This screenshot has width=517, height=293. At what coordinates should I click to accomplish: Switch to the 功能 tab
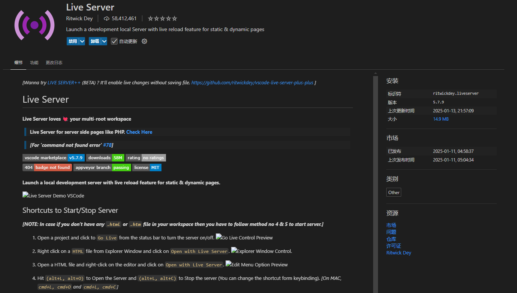(x=34, y=63)
